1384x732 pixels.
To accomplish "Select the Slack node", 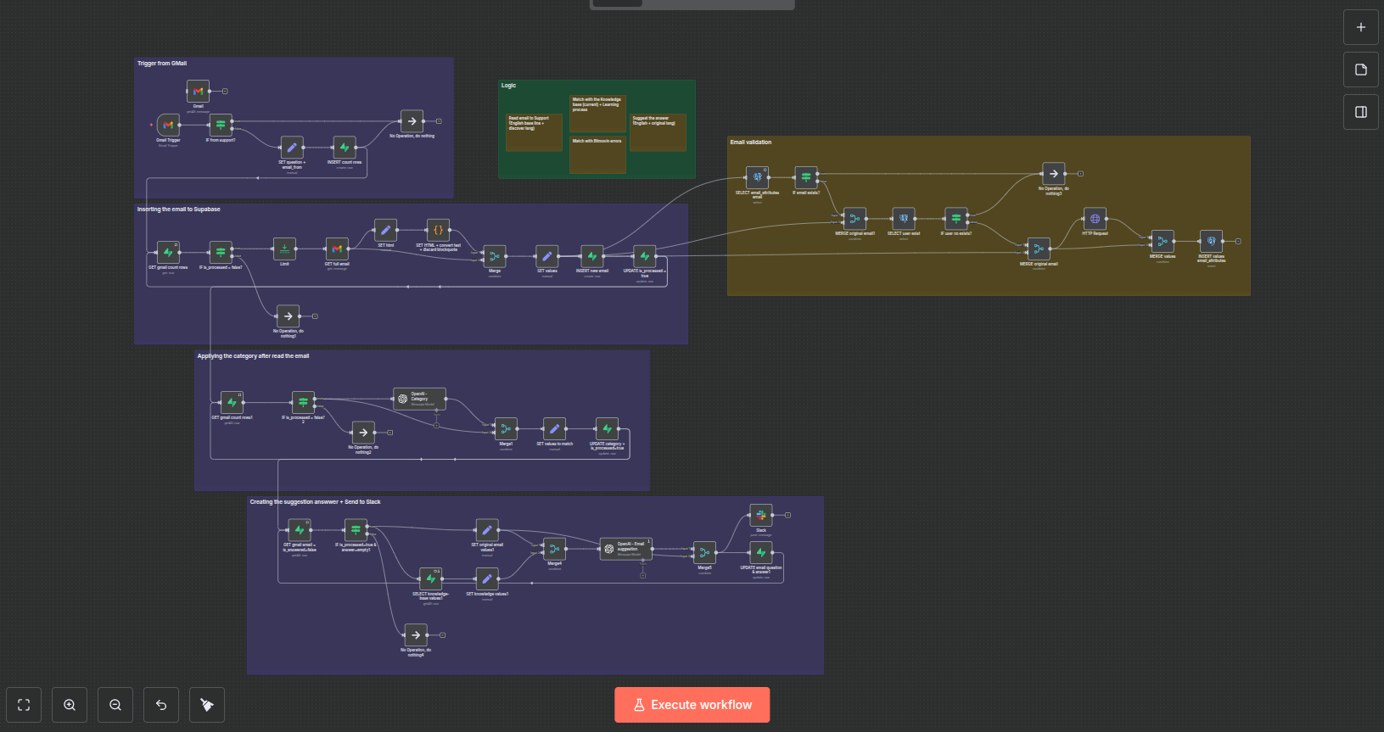I will [x=761, y=516].
